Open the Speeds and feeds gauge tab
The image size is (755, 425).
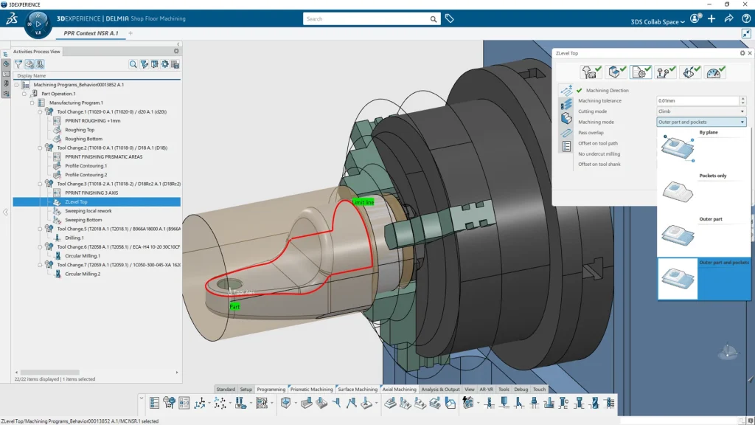(715, 72)
